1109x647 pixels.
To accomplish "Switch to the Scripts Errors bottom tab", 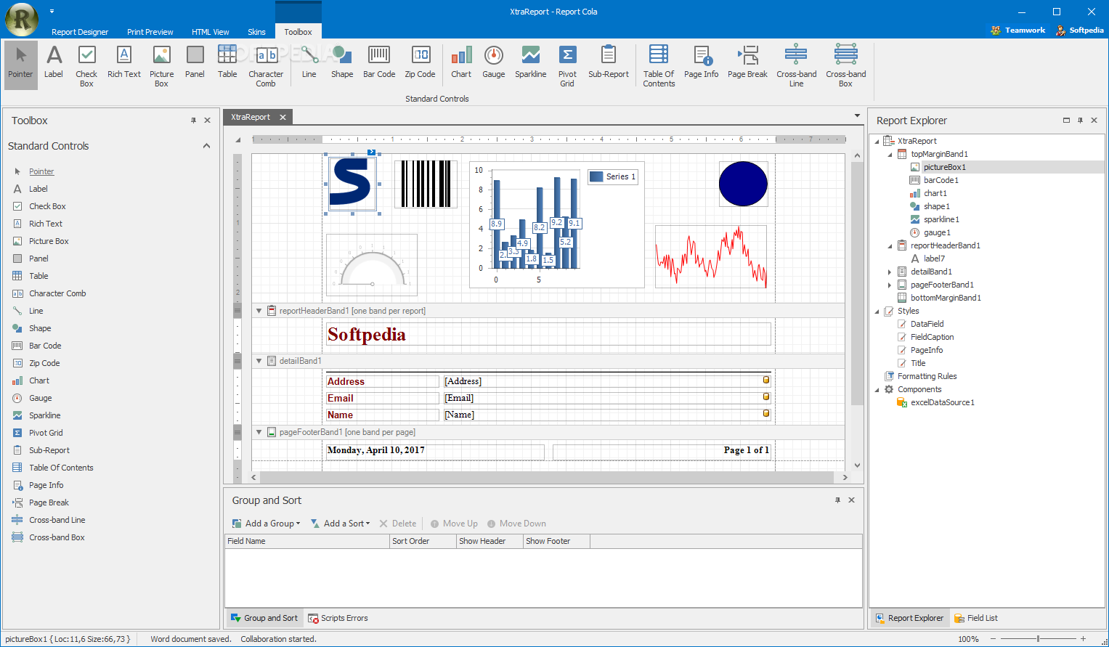I will [338, 619].
